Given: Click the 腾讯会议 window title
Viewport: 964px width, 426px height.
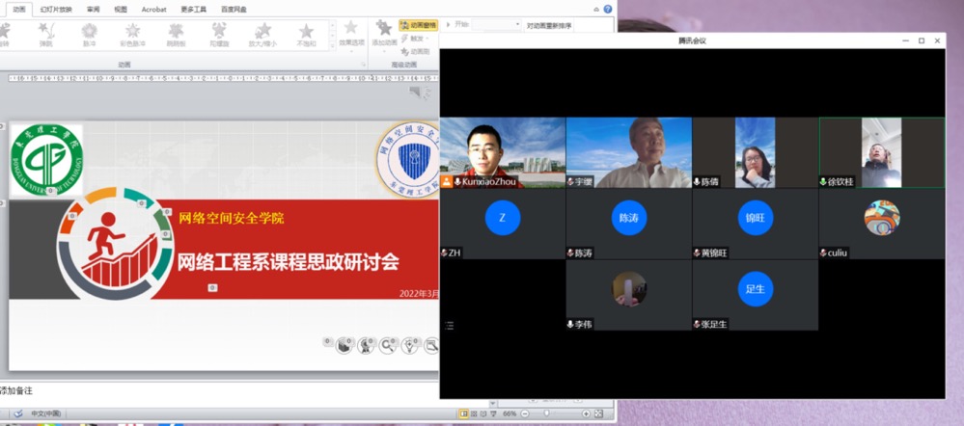Looking at the screenshot, I should click(x=692, y=40).
